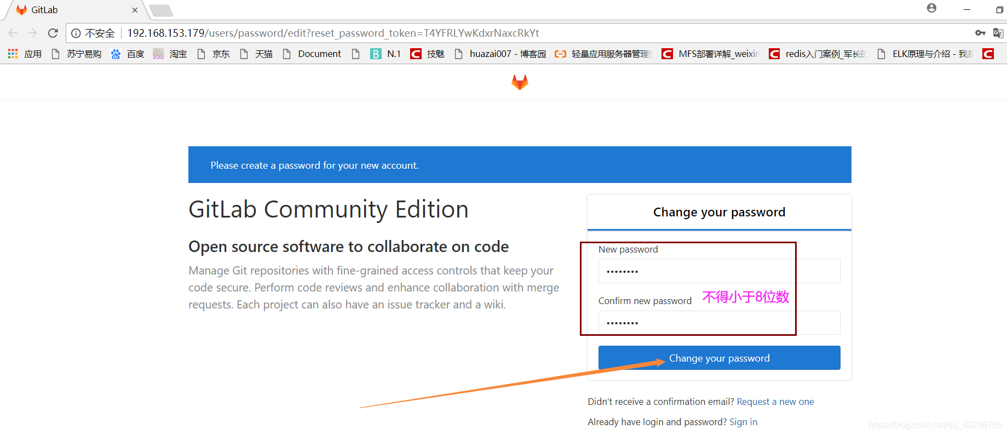The width and height of the screenshot is (1007, 435).
Task: Open the Document bookmark
Action: (311, 54)
